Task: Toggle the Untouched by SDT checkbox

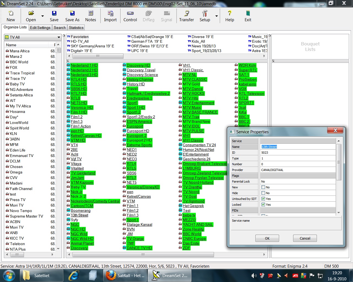Action: point(263,199)
